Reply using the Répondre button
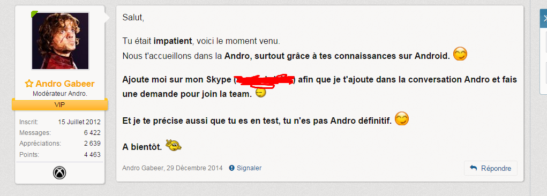 491,169
